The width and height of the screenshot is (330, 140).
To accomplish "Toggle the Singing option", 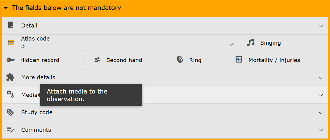I will [270, 43].
